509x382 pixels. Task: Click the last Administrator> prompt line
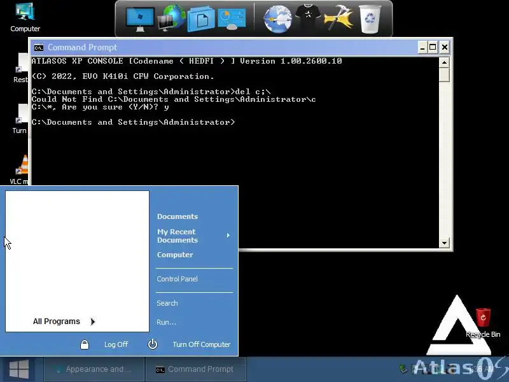pos(133,122)
